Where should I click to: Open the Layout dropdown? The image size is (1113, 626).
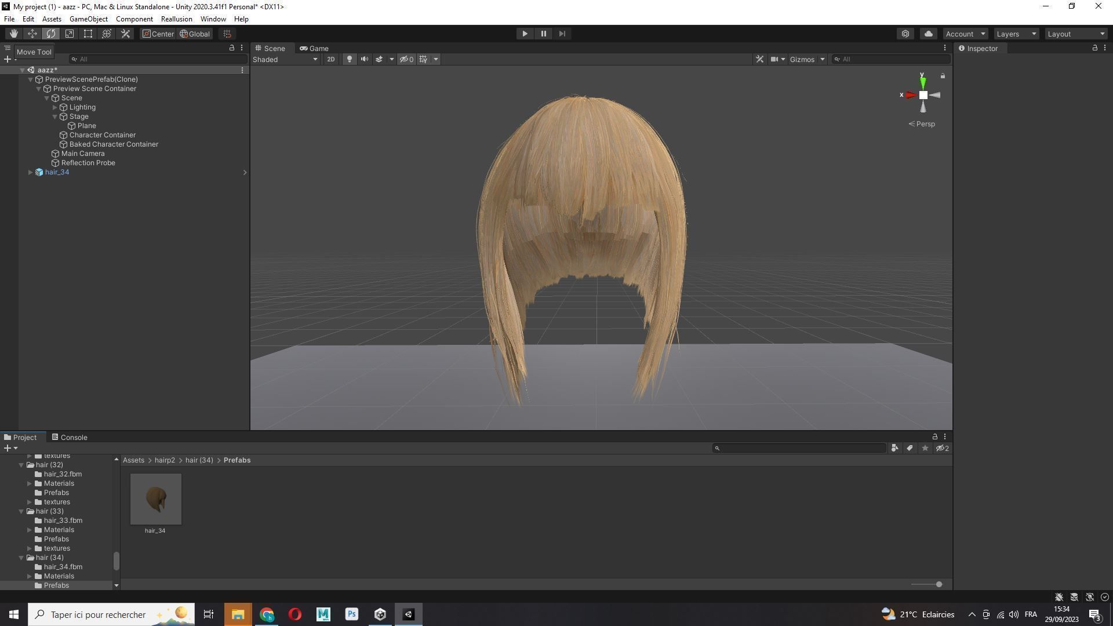point(1076,34)
